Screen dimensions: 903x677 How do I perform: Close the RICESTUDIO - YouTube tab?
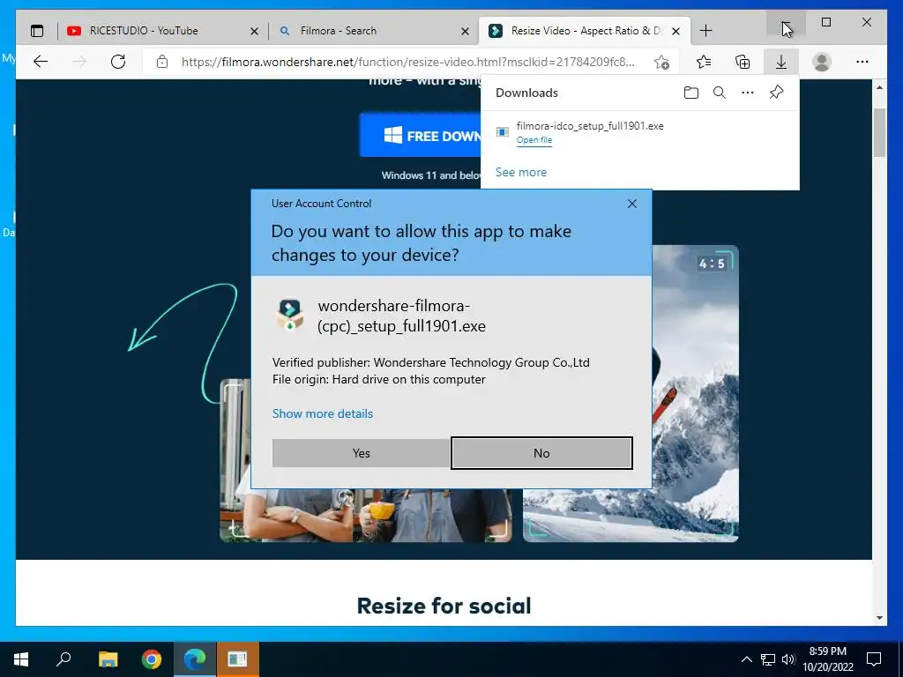tap(254, 31)
